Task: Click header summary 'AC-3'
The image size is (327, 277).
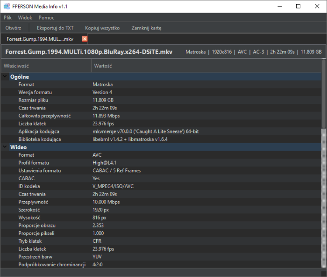Action: coord(258,52)
